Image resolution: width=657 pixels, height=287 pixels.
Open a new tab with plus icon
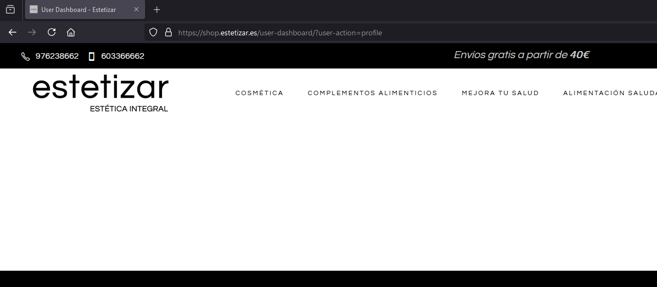157,9
